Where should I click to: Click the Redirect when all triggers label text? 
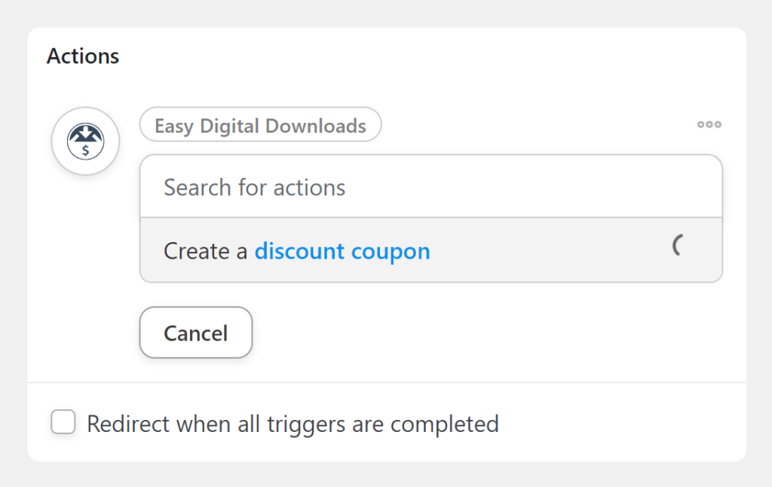293,424
